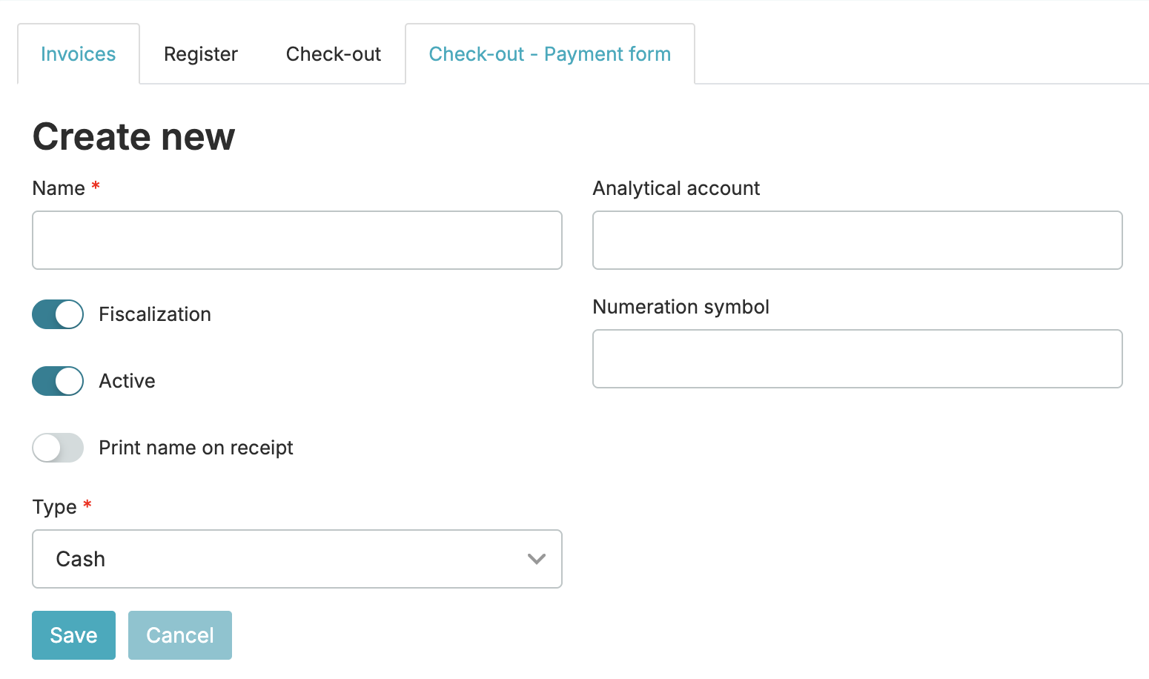Viewport: 1149px width, 679px height.
Task: Open the Type dropdown showing Cash
Action: coord(297,559)
